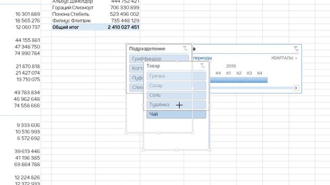Screen dimensions: 330x185
Task: Click the Подразделение slicer title
Action: pos(147,49)
